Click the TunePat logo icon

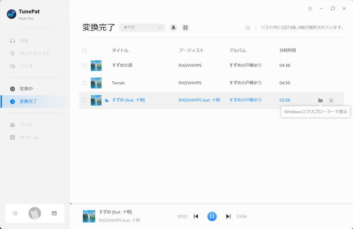click(x=11, y=14)
